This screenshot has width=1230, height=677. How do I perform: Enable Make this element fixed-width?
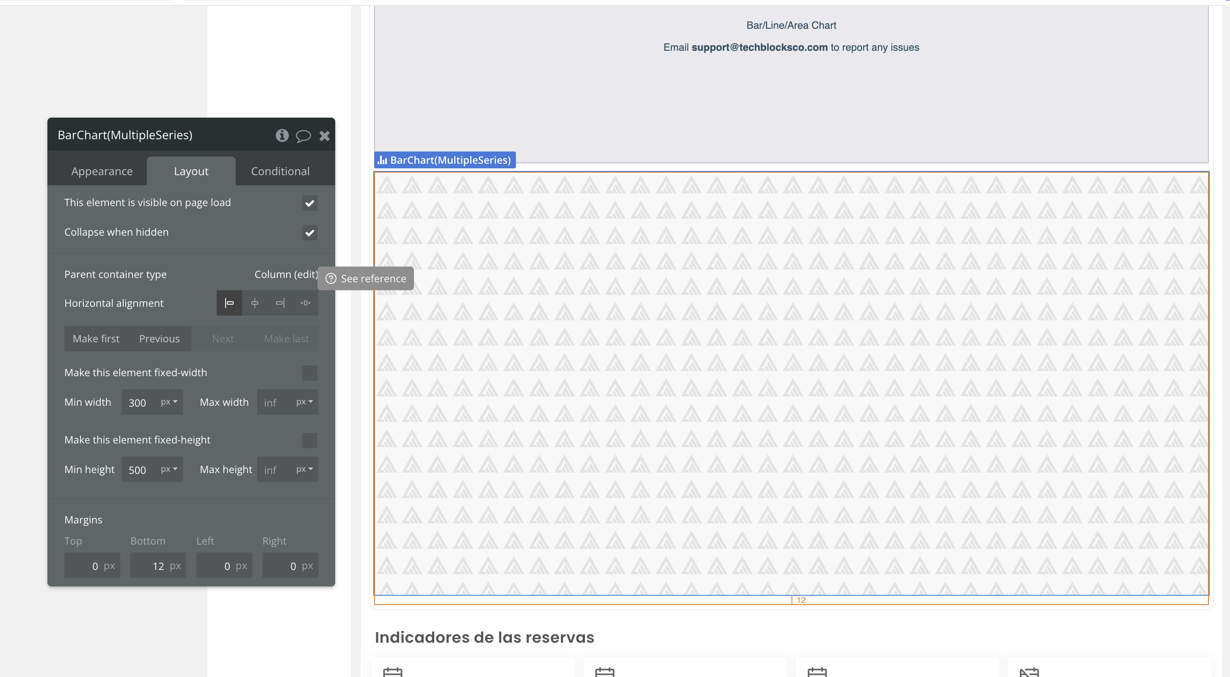tap(309, 373)
